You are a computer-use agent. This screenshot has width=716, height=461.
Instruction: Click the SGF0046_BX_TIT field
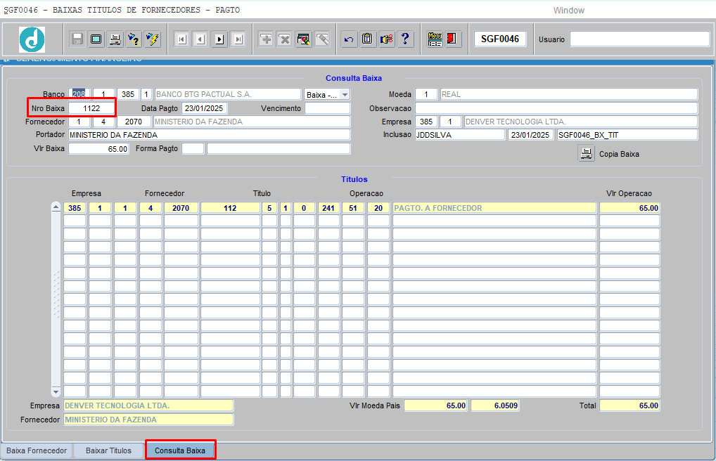[x=627, y=135]
